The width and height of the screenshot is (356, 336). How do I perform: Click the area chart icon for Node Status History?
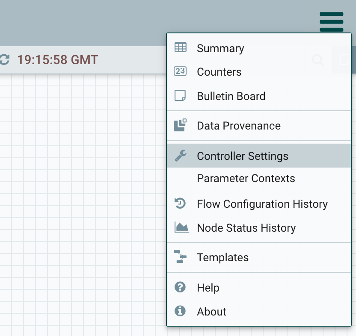tap(181, 227)
